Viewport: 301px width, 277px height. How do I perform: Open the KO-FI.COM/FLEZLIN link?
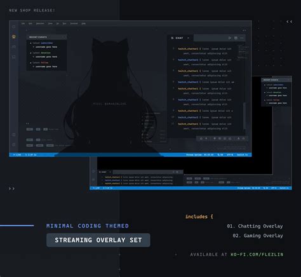257,254
